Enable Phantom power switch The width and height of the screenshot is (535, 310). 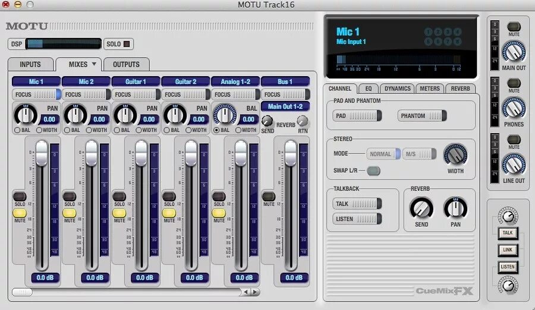click(x=422, y=116)
